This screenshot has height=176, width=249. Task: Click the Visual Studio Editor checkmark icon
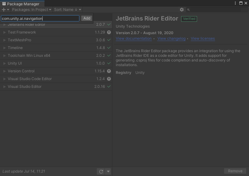tap(109, 87)
